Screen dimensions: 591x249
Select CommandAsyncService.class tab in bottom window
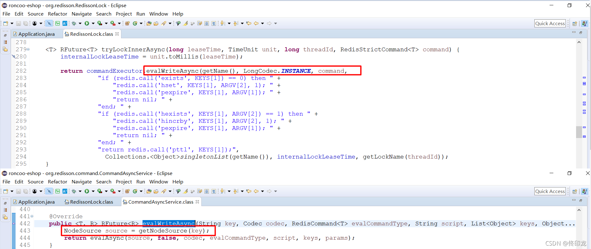point(161,202)
